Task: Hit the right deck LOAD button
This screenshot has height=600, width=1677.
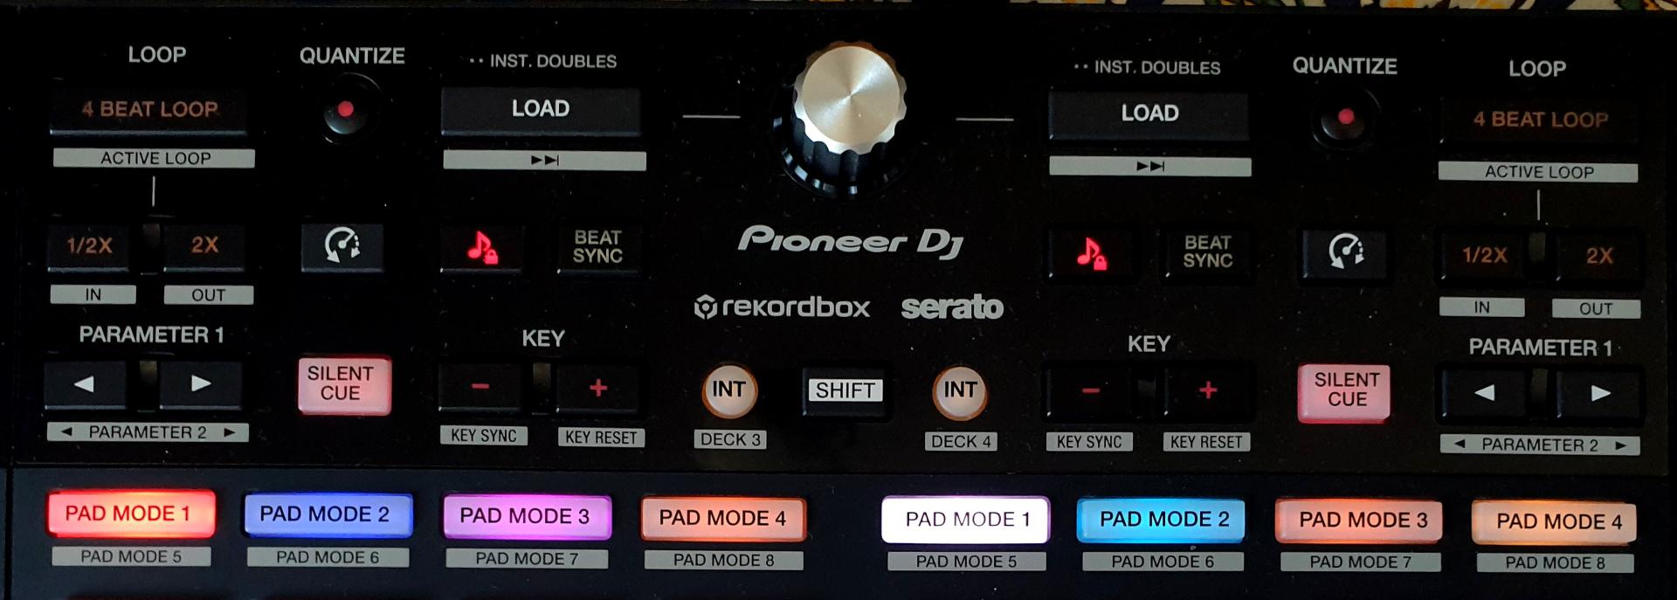Action: pos(1149,114)
